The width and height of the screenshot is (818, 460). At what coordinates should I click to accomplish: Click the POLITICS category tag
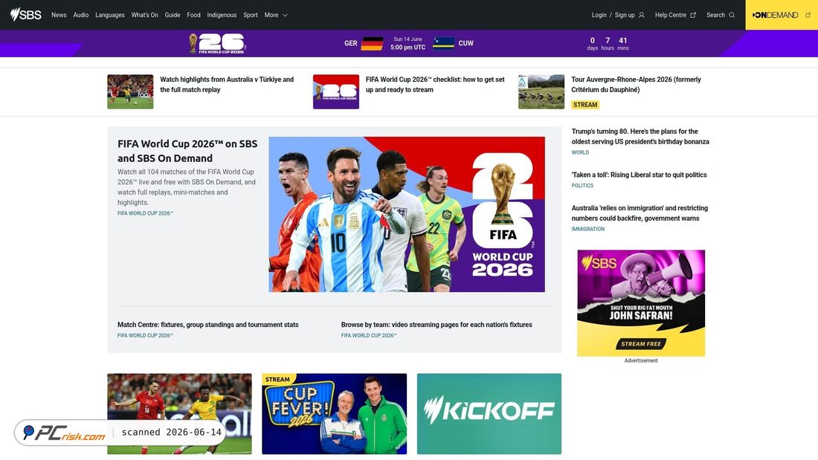pos(582,186)
